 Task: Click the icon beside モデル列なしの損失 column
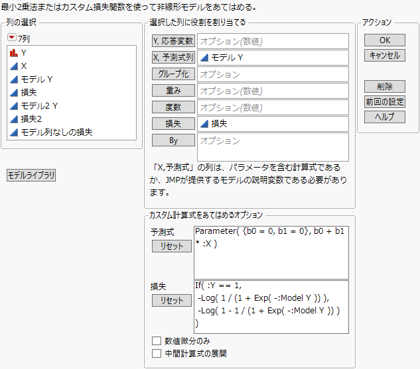click(14, 132)
